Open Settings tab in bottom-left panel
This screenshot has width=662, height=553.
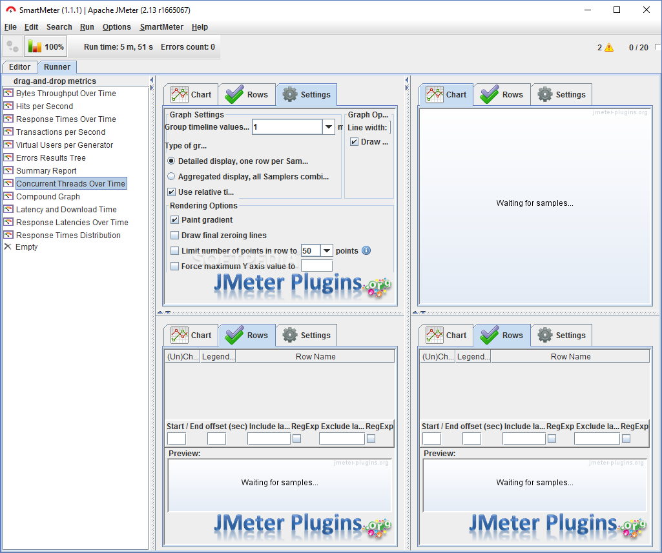pyautogui.click(x=307, y=336)
